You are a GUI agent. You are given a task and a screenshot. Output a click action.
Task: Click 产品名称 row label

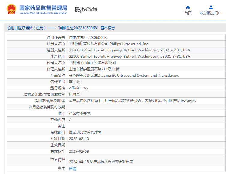(58, 76)
